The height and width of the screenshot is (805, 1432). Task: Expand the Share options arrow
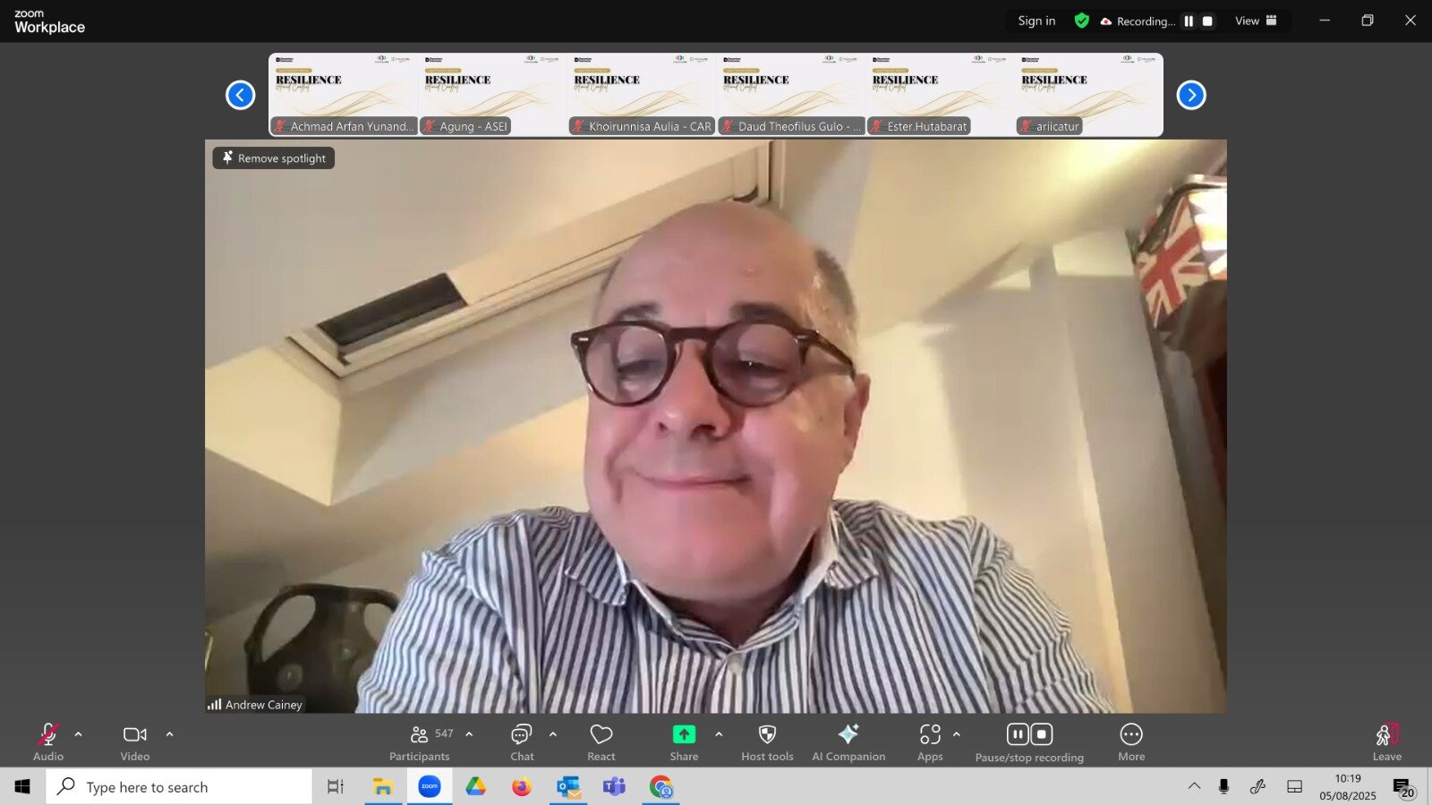point(719,734)
